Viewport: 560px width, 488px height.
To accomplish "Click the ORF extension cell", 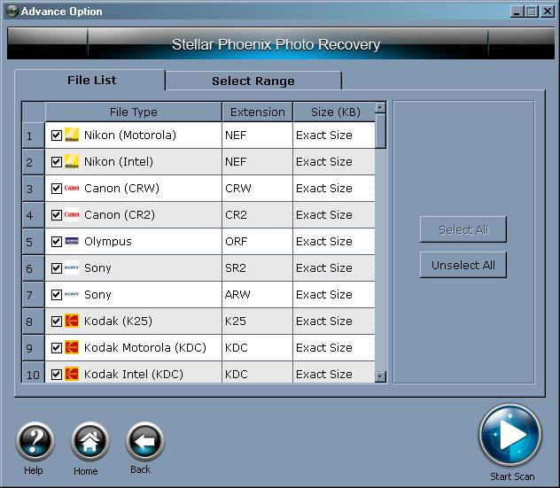I will tap(257, 242).
